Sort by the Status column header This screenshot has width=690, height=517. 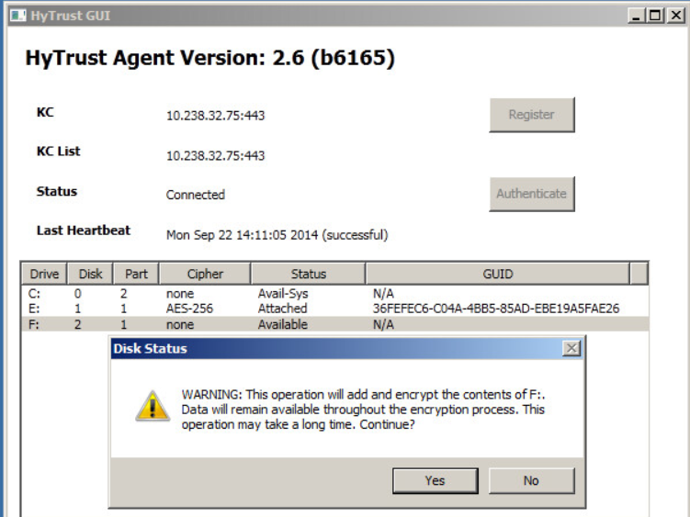tap(308, 274)
